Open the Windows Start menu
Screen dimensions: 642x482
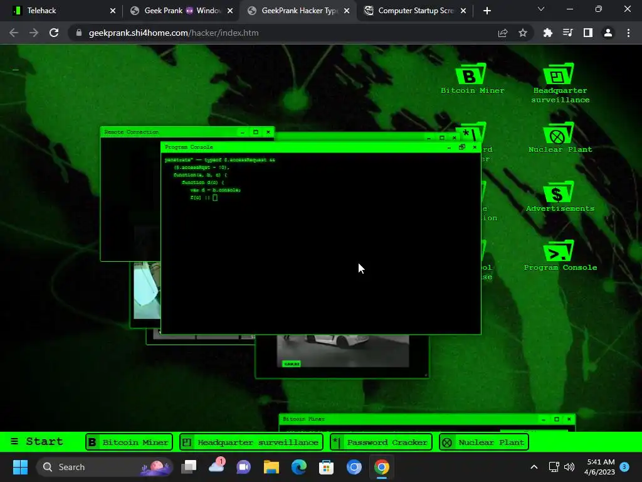20,467
